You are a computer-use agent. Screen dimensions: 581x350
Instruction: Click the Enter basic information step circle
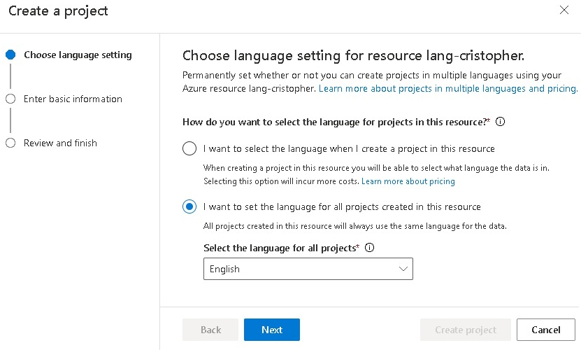tap(10, 99)
